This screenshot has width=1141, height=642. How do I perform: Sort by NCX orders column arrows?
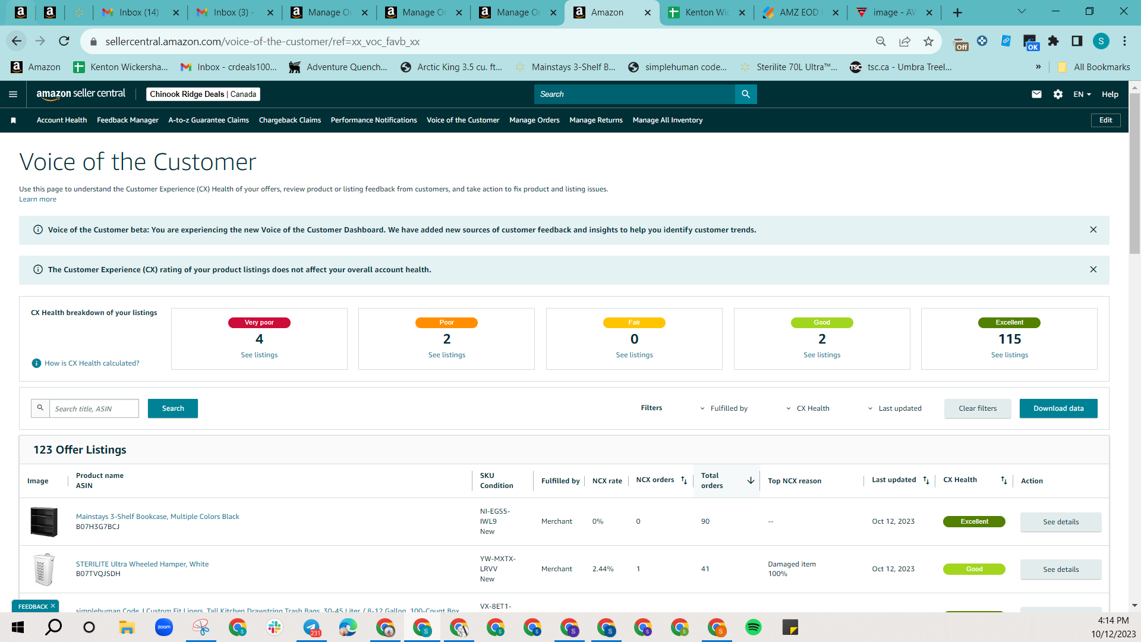pyautogui.click(x=684, y=480)
